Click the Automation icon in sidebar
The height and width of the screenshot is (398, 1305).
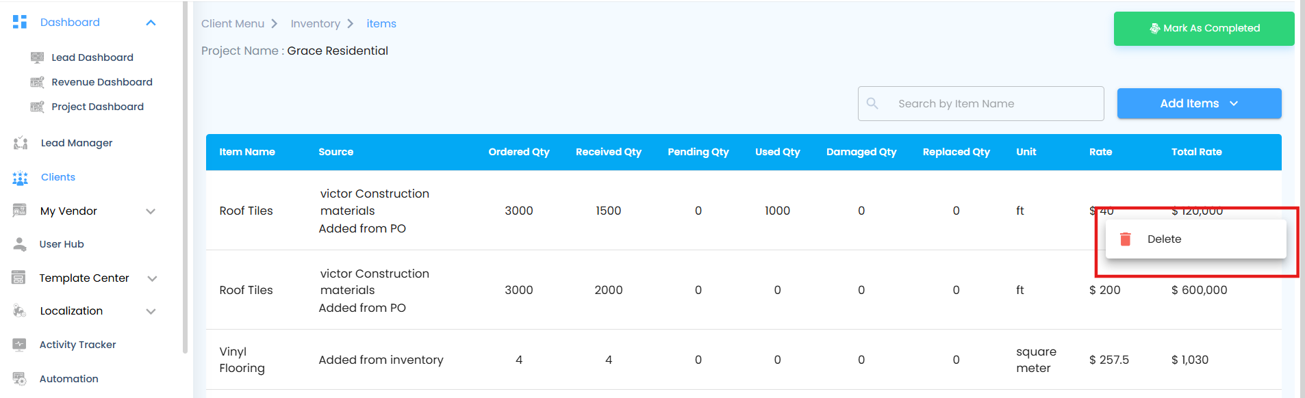point(20,379)
